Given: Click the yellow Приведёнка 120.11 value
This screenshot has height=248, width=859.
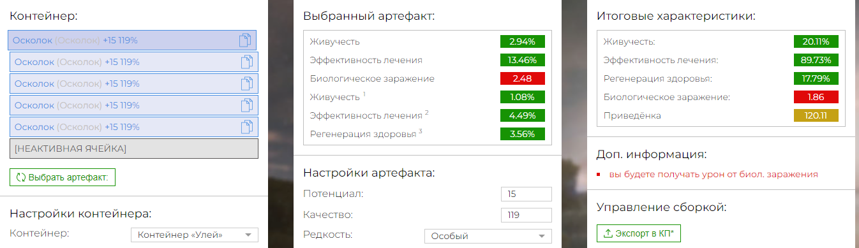Looking at the screenshot, I should pyautogui.click(x=816, y=115).
